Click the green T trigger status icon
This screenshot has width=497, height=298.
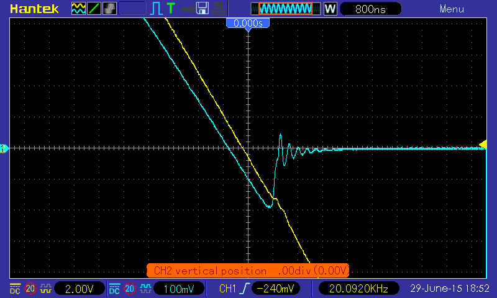pos(171,8)
